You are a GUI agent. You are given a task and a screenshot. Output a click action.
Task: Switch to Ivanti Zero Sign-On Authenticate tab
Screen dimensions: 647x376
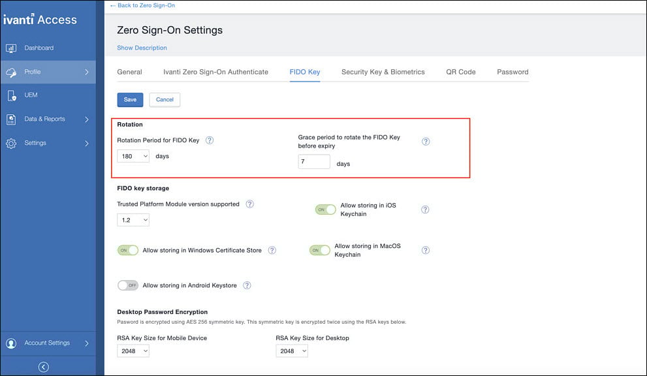216,72
